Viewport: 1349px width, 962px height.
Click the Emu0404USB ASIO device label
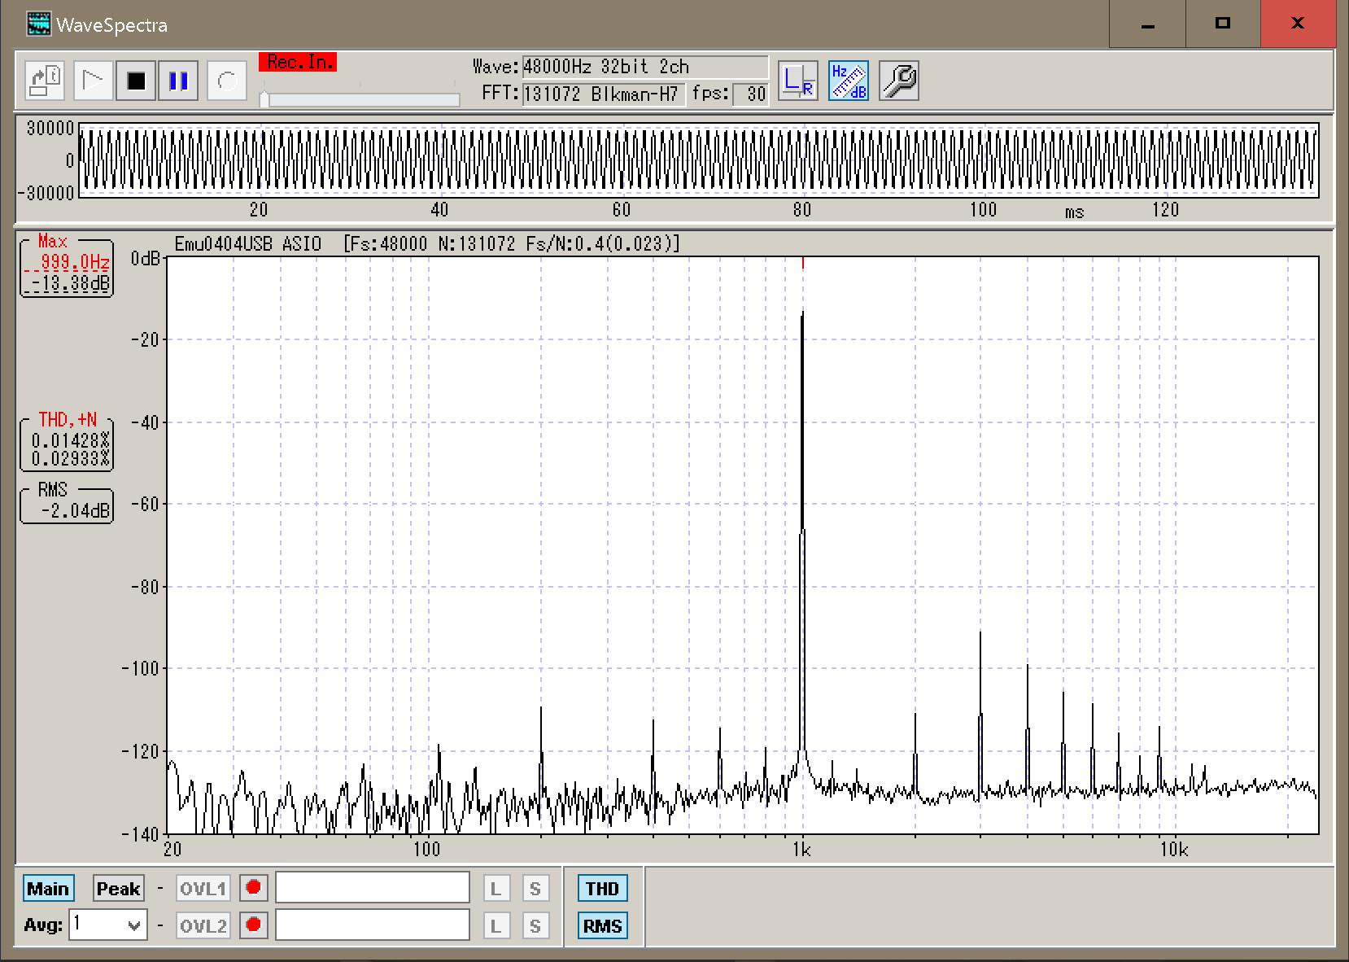[248, 243]
